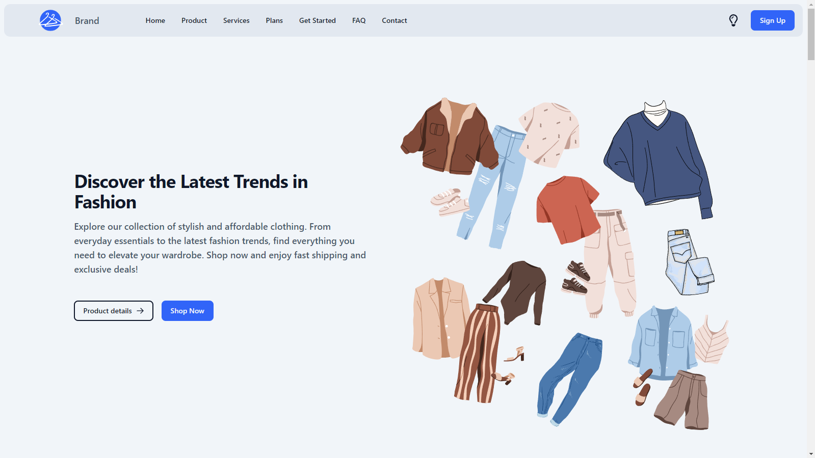Navigate to Get Started
The height and width of the screenshot is (458, 815).
tap(317, 20)
